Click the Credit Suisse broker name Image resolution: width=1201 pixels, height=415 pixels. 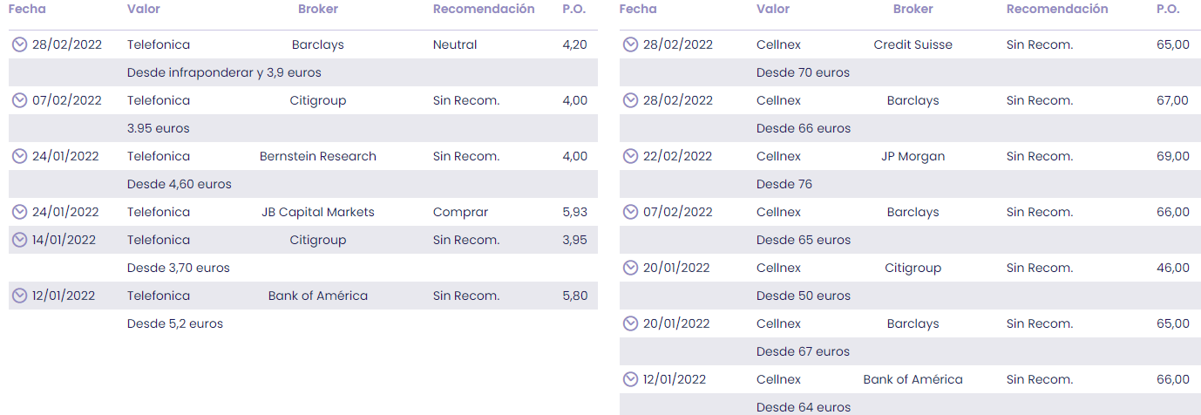(x=913, y=44)
